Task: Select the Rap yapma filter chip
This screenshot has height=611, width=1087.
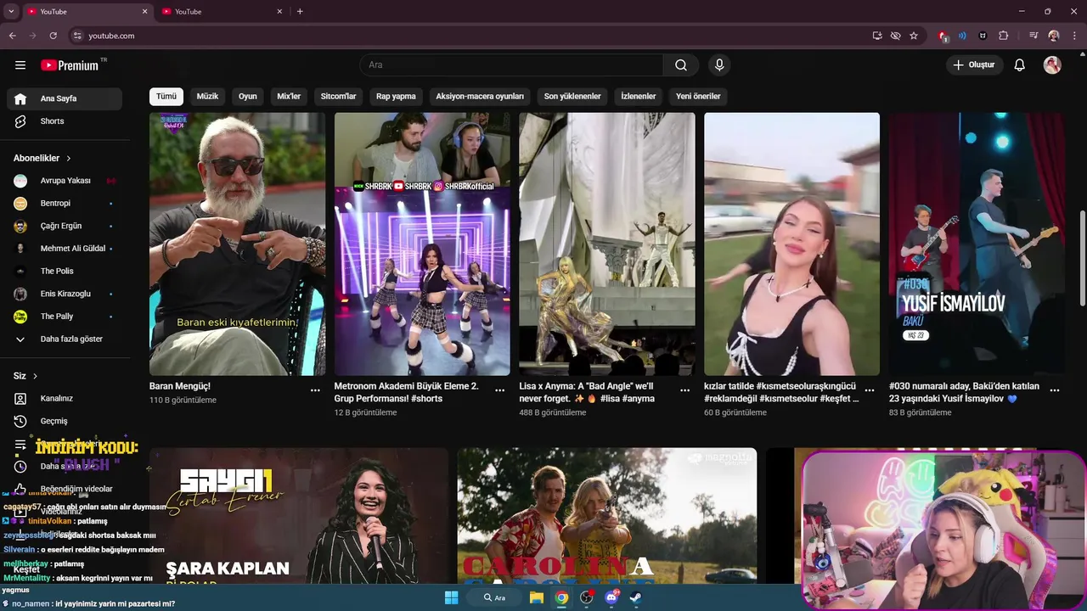Action: click(x=396, y=96)
